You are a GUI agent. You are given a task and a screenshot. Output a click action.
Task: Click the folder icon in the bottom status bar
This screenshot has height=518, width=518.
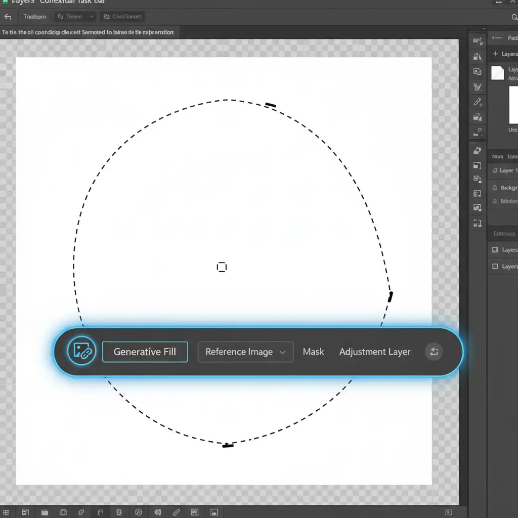click(x=45, y=512)
